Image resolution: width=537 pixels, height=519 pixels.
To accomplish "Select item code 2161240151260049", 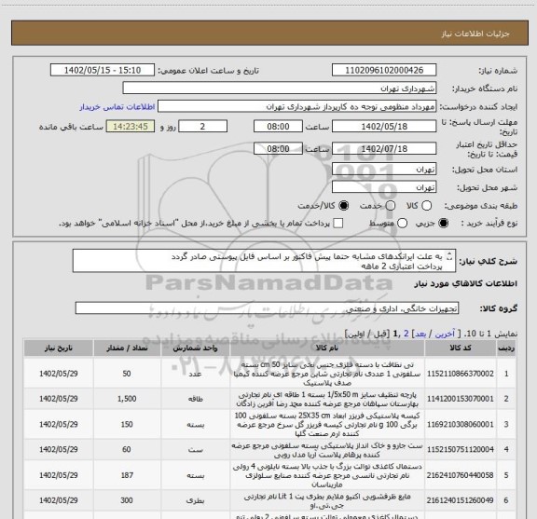I will pyautogui.click(x=461, y=500).
